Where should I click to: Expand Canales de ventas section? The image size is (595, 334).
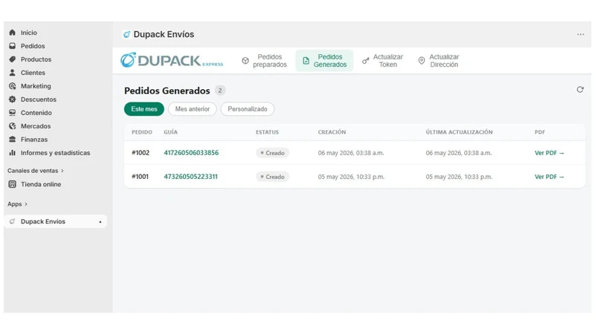(35, 171)
